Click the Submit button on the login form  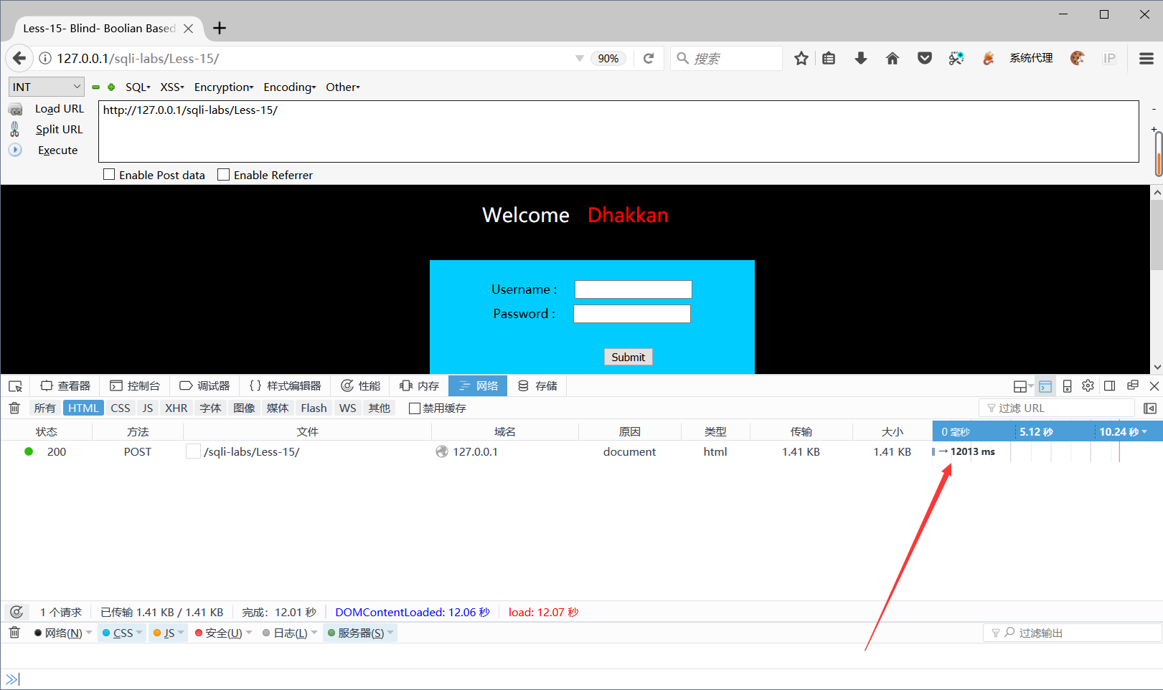point(628,356)
